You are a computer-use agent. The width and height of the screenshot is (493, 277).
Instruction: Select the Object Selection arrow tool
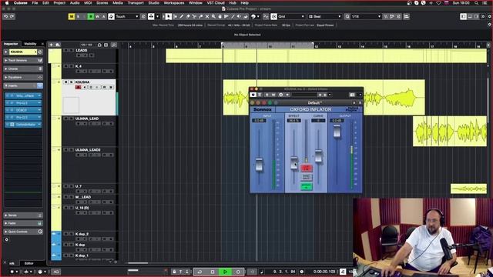click(169, 16)
